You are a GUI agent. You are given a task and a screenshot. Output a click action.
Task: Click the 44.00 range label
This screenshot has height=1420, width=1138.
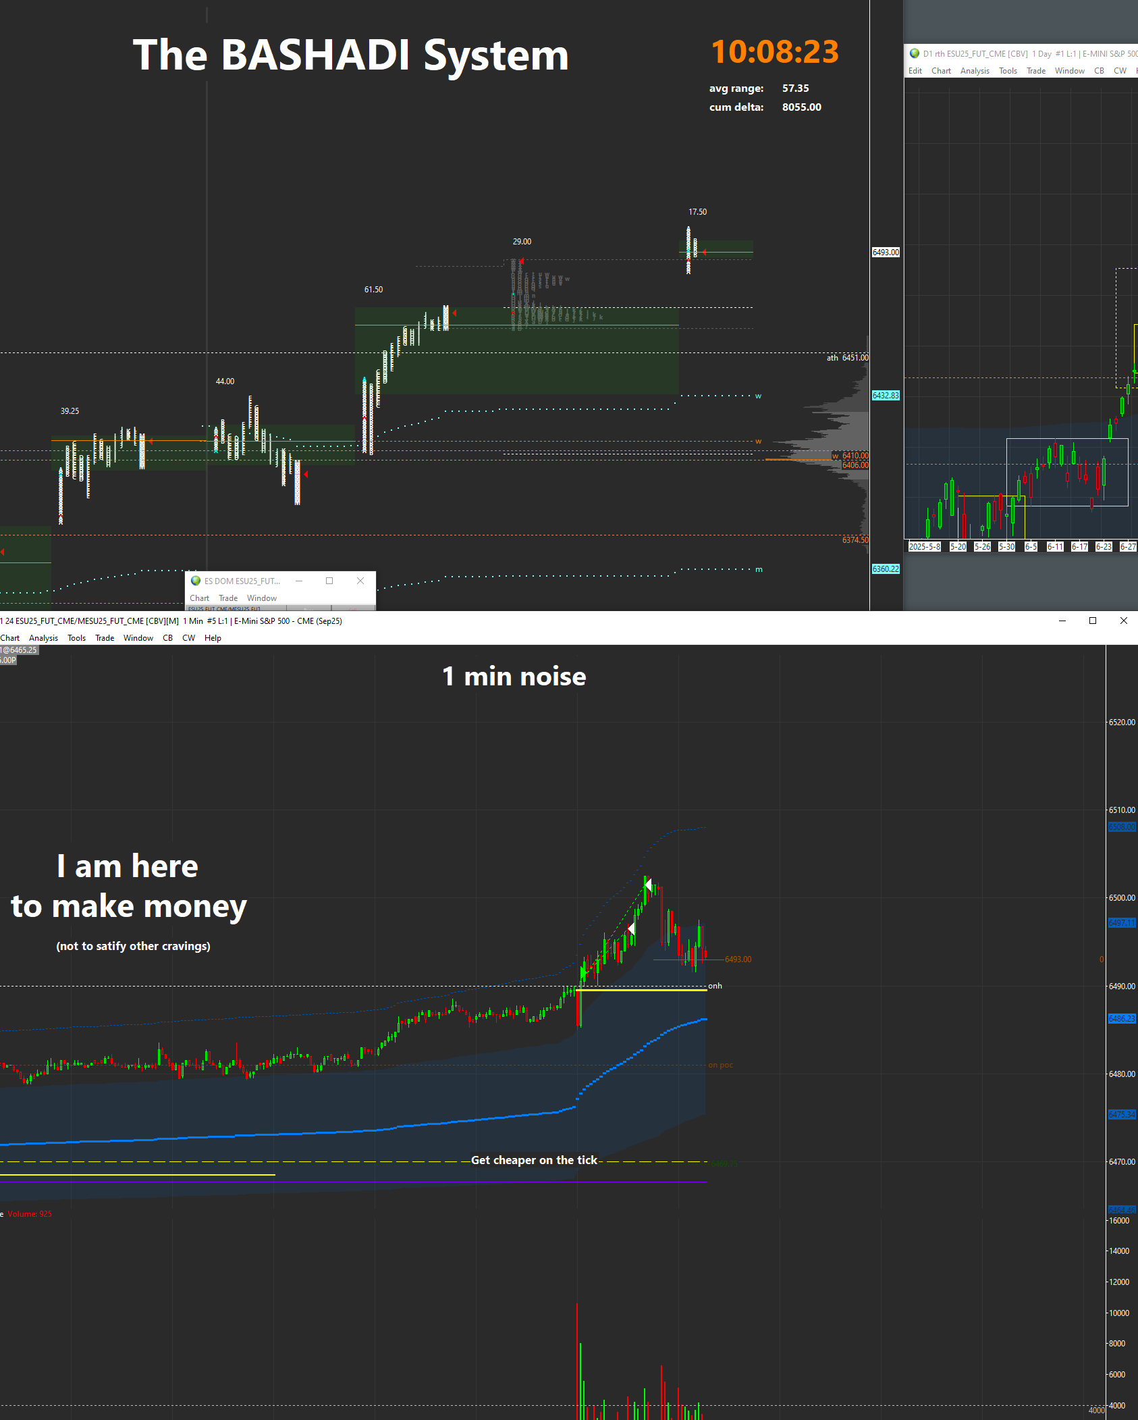coord(225,382)
